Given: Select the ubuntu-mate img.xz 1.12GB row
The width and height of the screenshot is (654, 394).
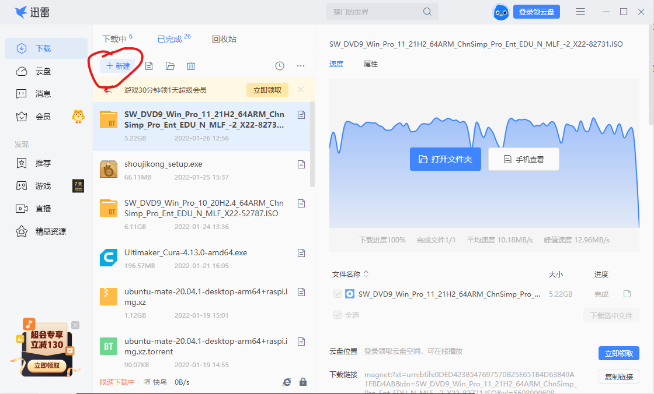Looking at the screenshot, I should 201,303.
